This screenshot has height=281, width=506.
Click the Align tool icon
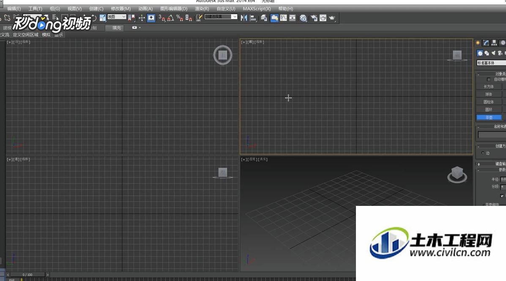coord(253,18)
